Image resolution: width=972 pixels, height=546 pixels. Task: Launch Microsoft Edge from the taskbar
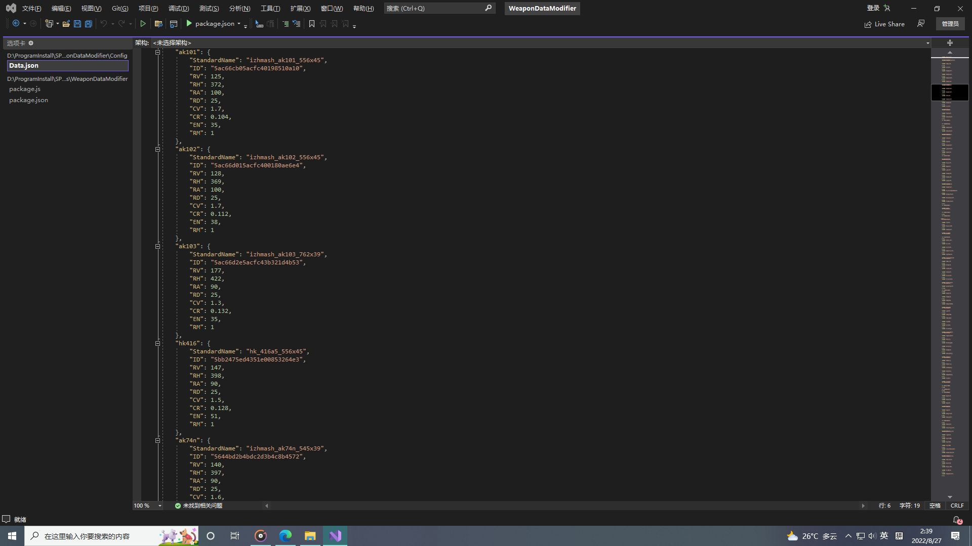click(x=285, y=535)
